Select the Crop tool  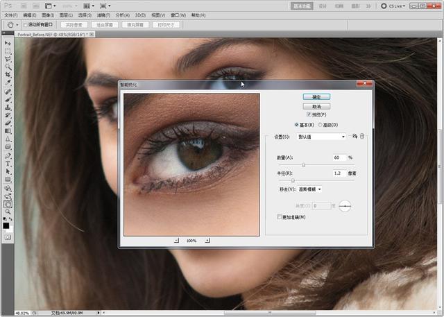tap(8, 75)
